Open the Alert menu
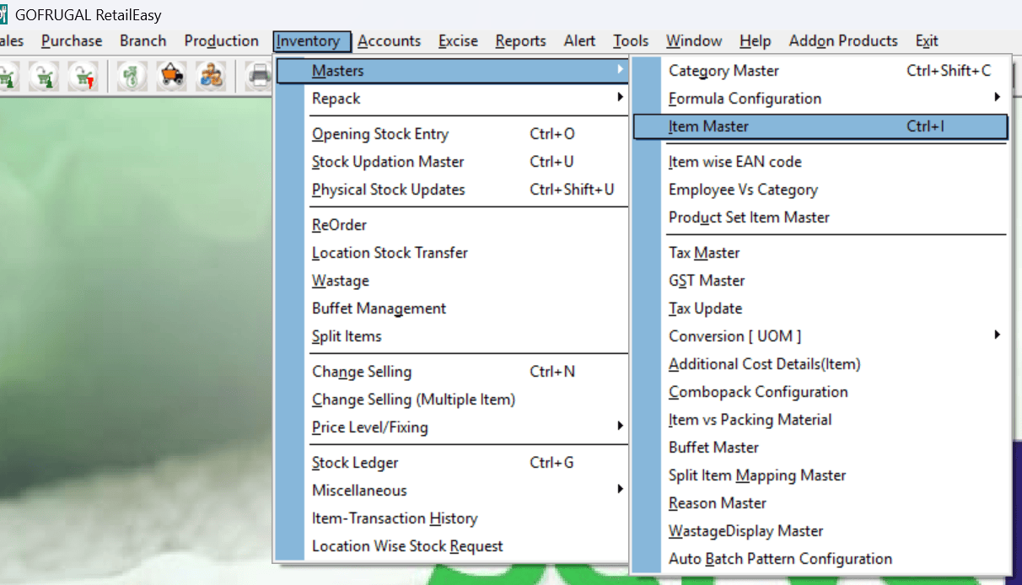Screen dimensions: 1022x585 click(x=579, y=40)
